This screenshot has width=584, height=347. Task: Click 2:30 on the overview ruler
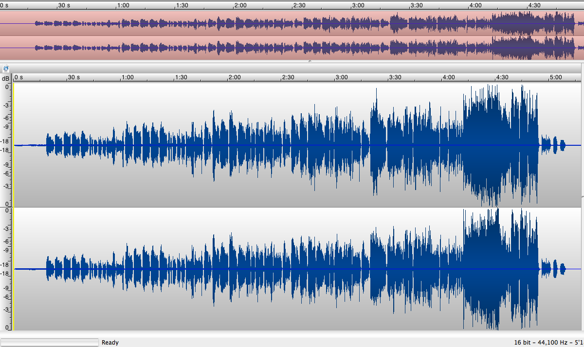pyautogui.click(x=299, y=5)
